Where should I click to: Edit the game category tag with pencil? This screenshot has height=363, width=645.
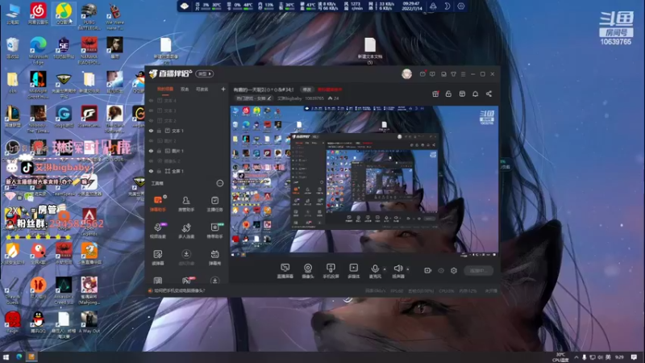(253, 98)
